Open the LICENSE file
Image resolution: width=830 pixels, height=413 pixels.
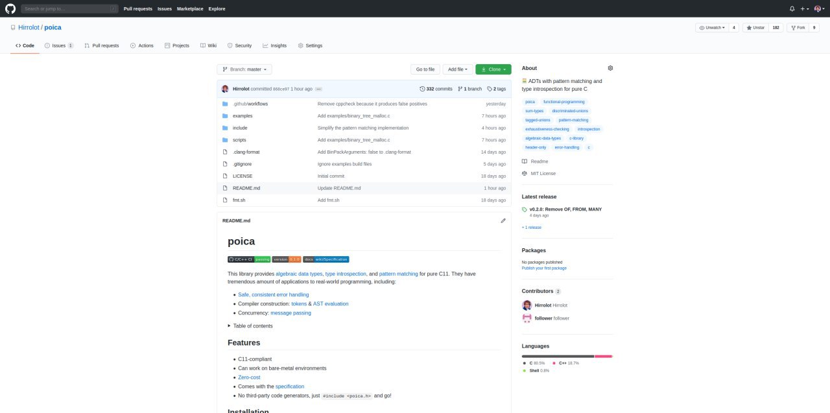pyautogui.click(x=243, y=176)
